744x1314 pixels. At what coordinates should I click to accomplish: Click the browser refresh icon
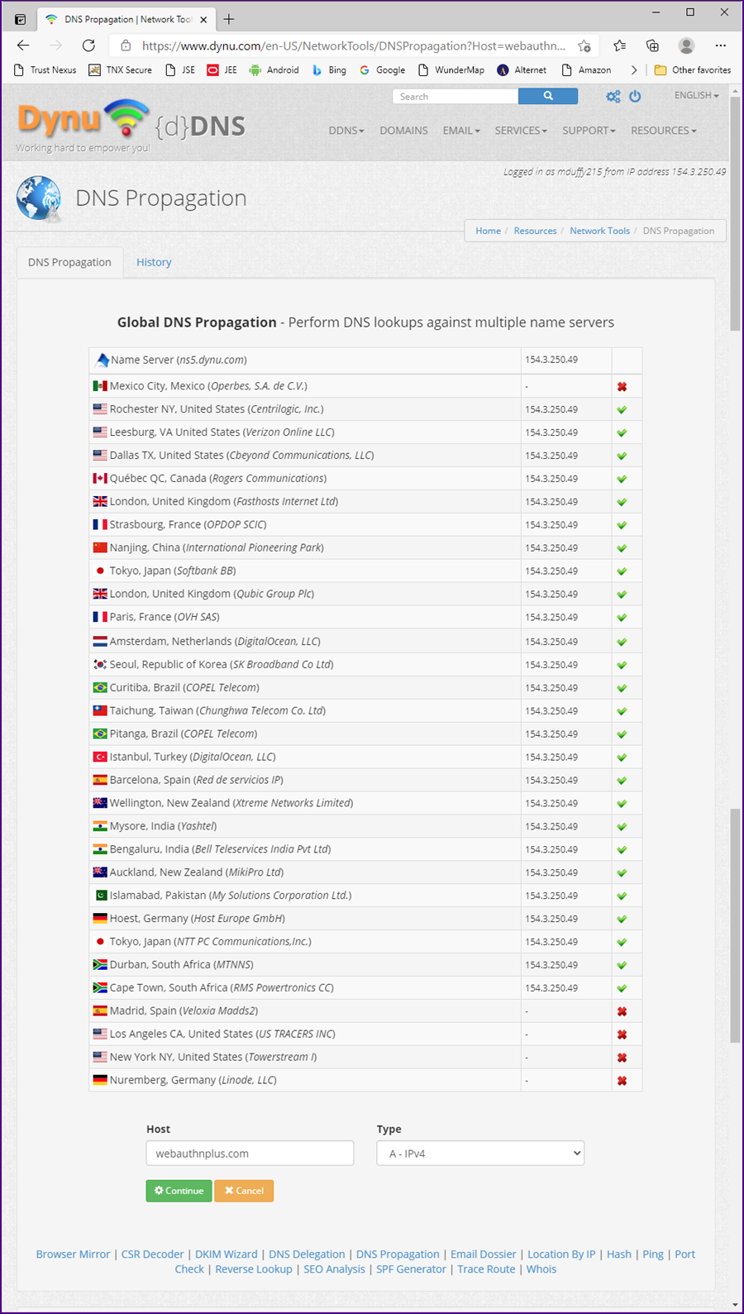click(88, 45)
